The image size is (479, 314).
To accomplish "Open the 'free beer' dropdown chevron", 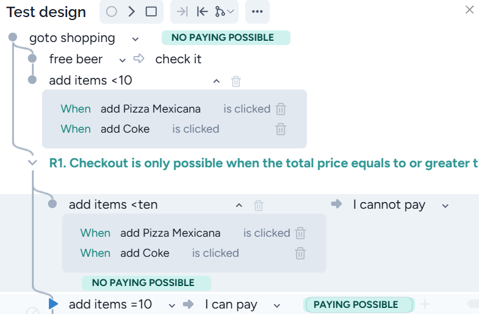I will [x=123, y=60].
